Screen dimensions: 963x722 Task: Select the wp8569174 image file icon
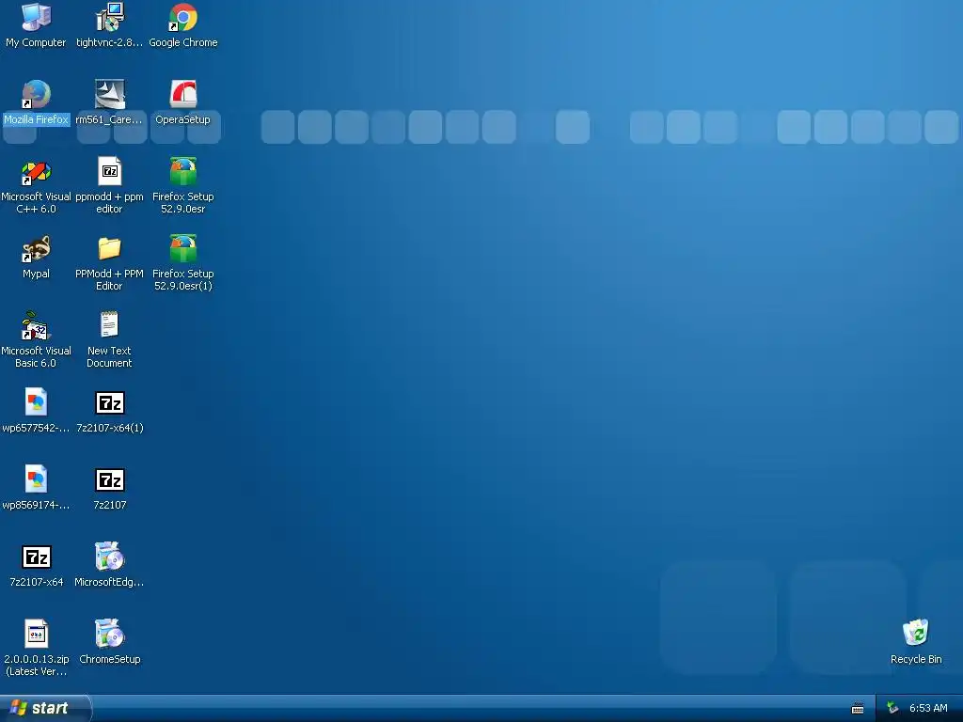coord(37,480)
